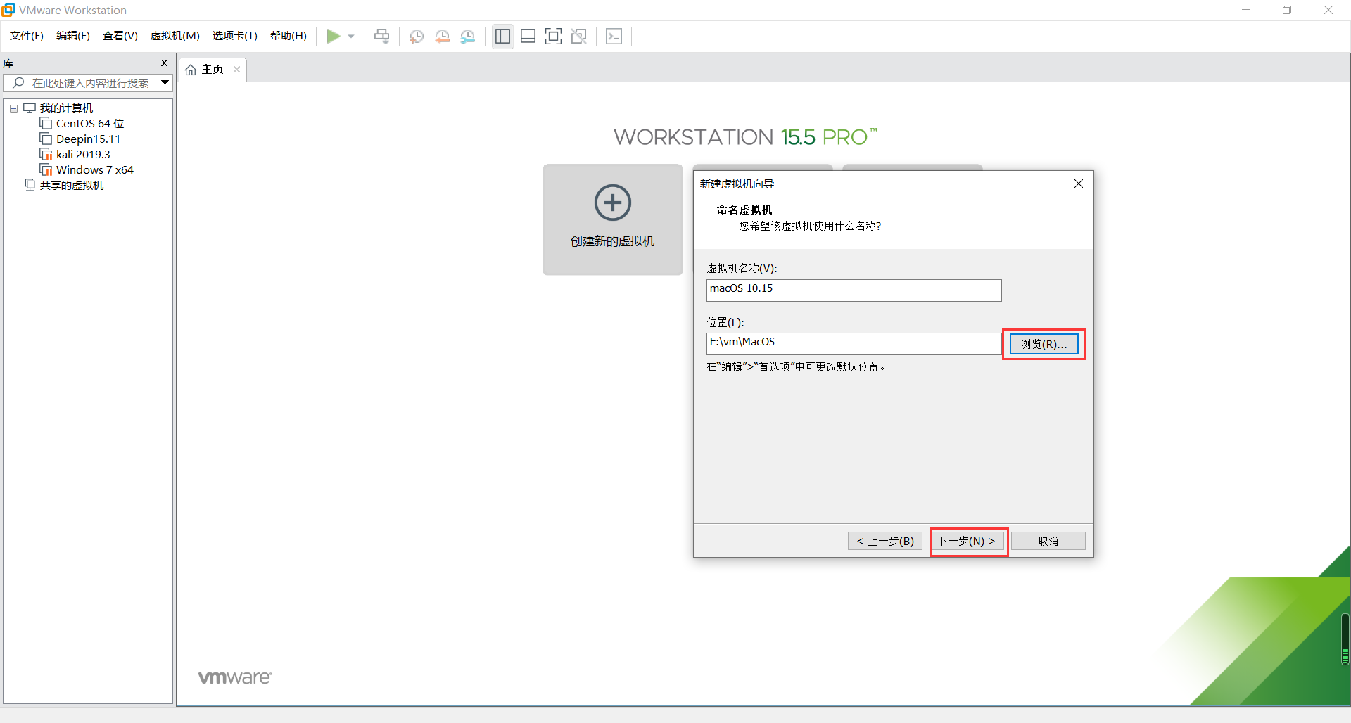Click the full screen mode icon
This screenshot has height=723, width=1351.
click(x=554, y=36)
